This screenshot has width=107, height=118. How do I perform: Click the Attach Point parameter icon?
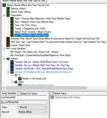pos(12,32)
